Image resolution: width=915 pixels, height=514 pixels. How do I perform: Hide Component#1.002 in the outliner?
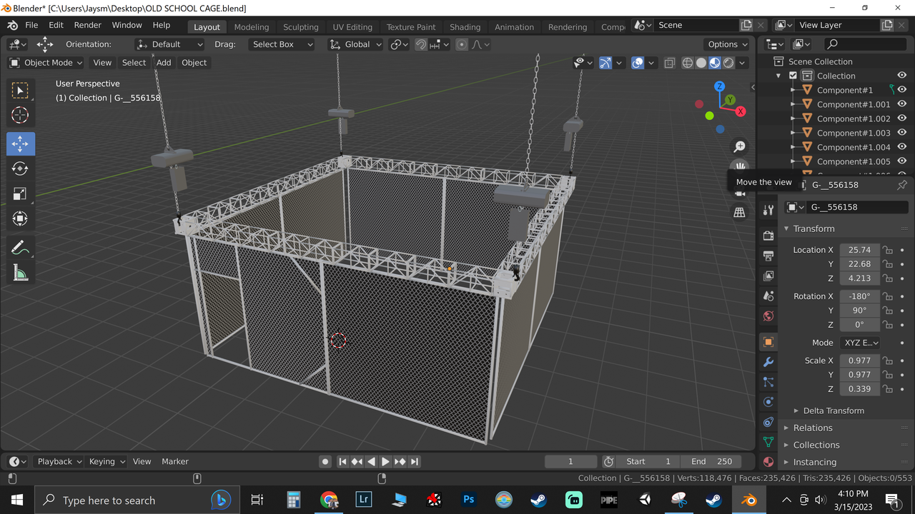901,119
